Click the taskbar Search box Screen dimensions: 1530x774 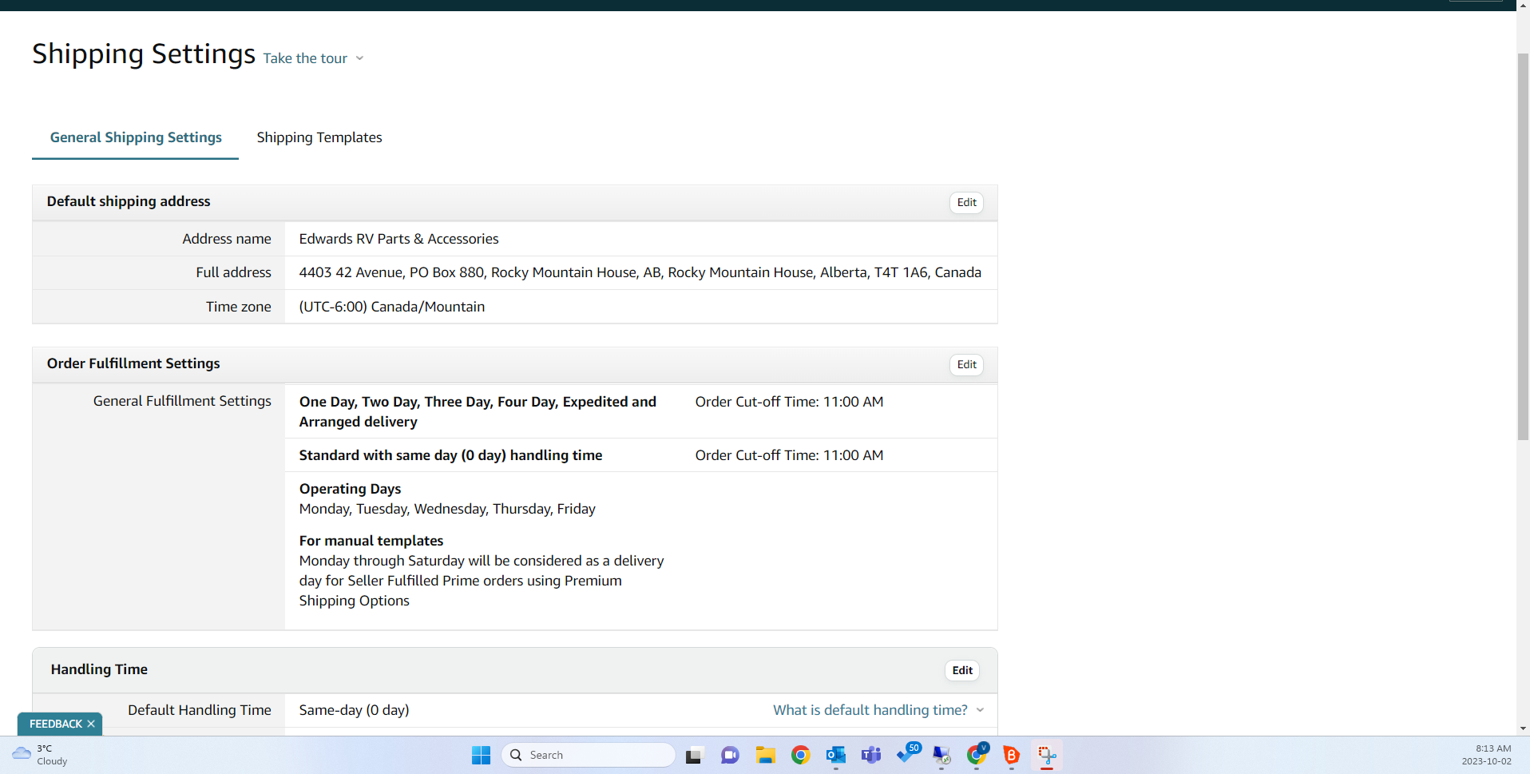click(589, 755)
